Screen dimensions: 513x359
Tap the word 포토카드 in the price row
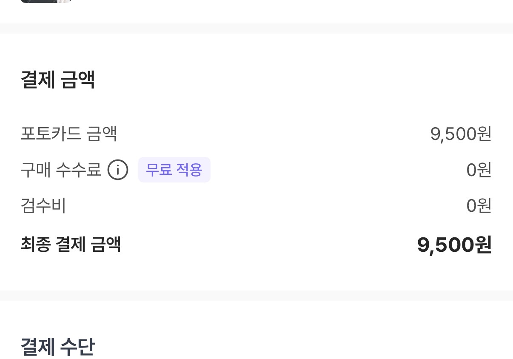[x=51, y=134]
